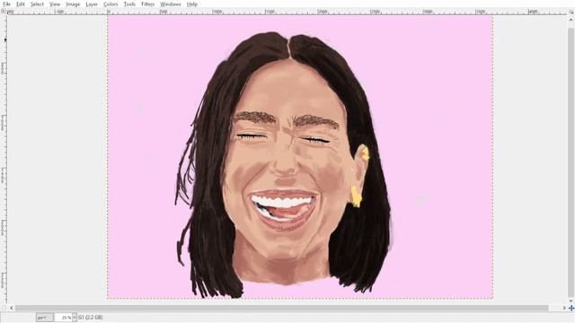Click the image menu button at ruler corner
The width and height of the screenshot is (575, 323).
pyautogui.click(x=4, y=12)
